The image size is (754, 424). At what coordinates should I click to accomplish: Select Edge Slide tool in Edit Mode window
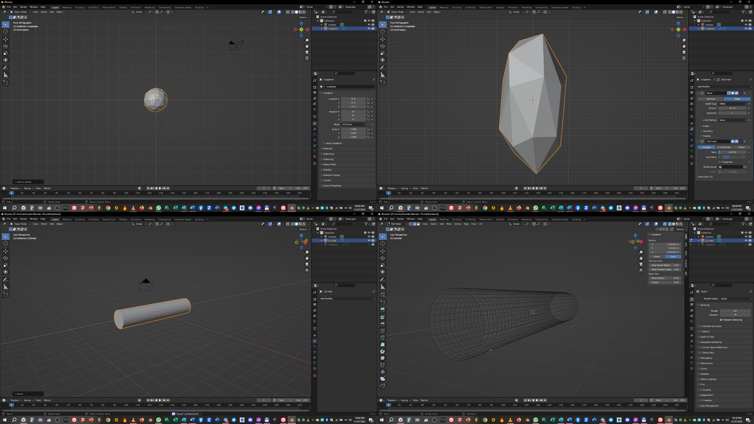point(382,365)
